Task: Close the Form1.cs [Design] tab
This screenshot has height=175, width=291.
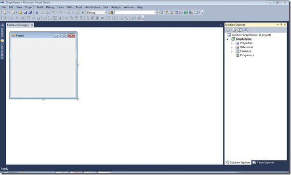Action: click(x=32, y=25)
